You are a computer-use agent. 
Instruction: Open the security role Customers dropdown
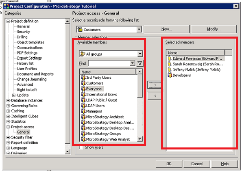pyautogui.click(x=139, y=29)
